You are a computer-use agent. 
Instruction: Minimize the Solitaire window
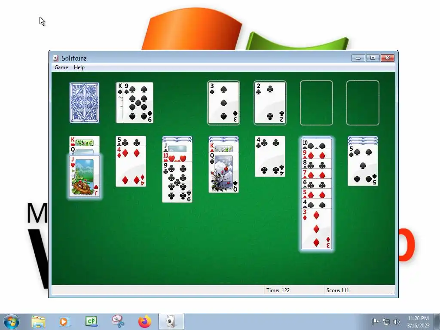pyautogui.click(x=358, y=58)
